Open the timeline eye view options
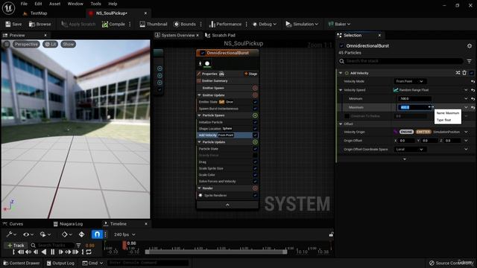 click(28, 234)
